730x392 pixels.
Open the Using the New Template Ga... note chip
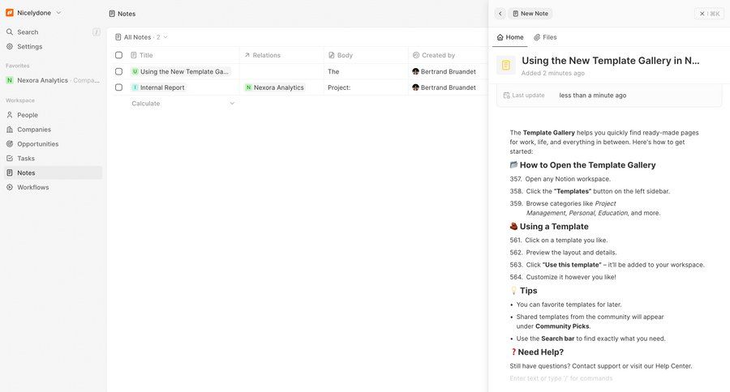pyautogui.click(x=180, y=71)
